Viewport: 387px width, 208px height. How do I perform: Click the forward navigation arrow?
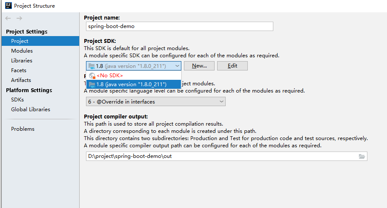click(x=19, y=18)
